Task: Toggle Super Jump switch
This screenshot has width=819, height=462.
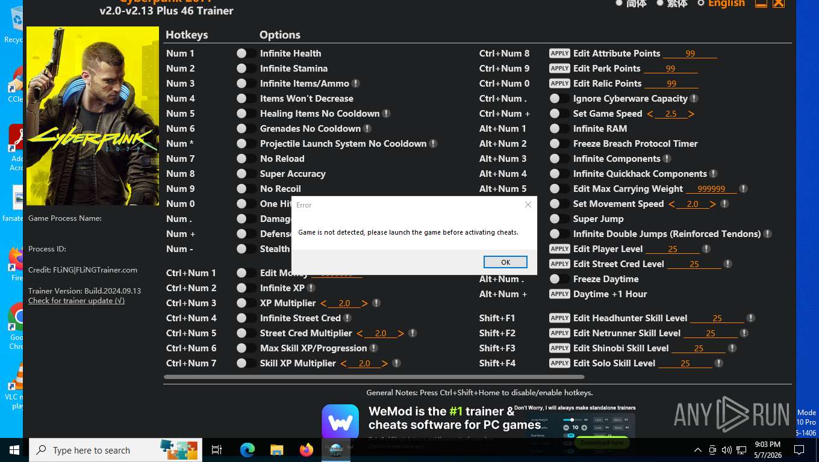Action: click(x=559, y=219)
